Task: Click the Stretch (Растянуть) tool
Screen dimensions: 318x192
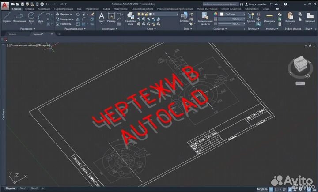Action: point(64,24)
